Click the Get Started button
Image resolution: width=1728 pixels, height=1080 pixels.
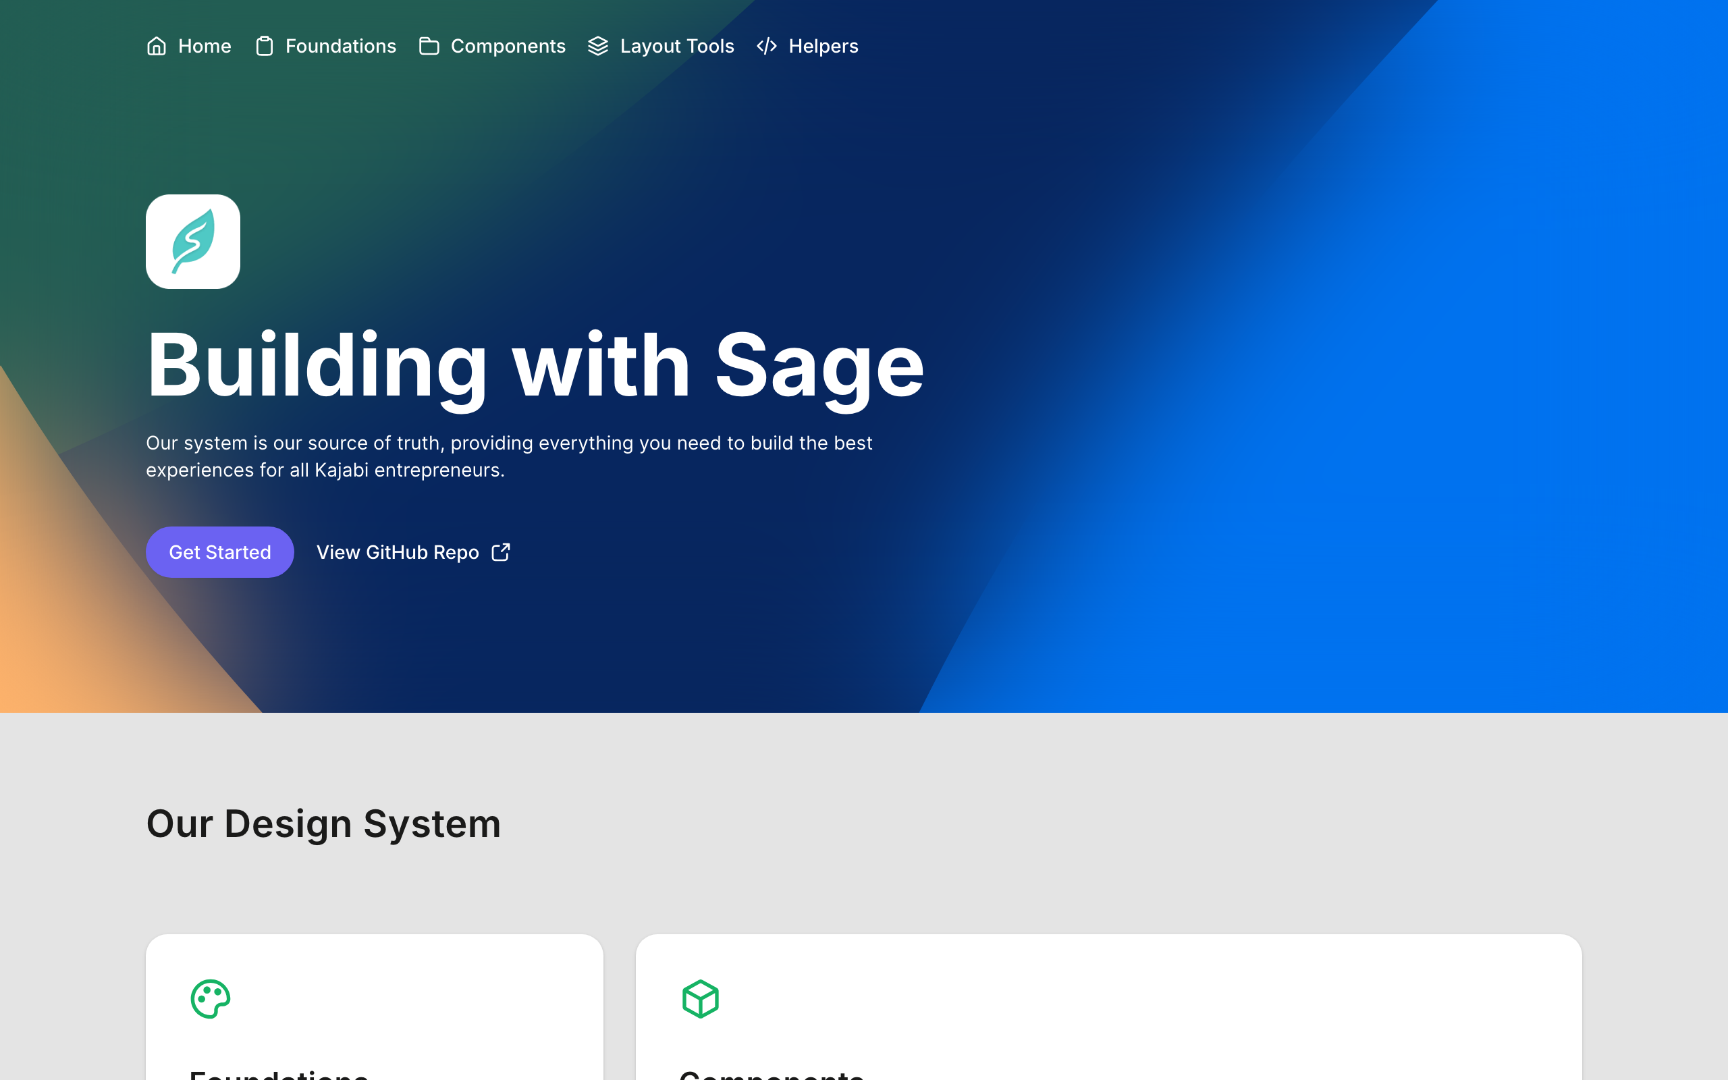[x=220, y=552]
